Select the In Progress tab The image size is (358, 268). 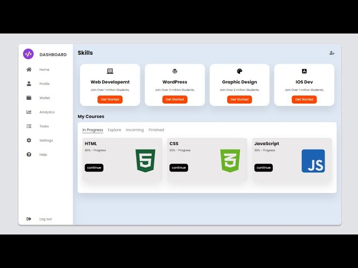(93, 130)
